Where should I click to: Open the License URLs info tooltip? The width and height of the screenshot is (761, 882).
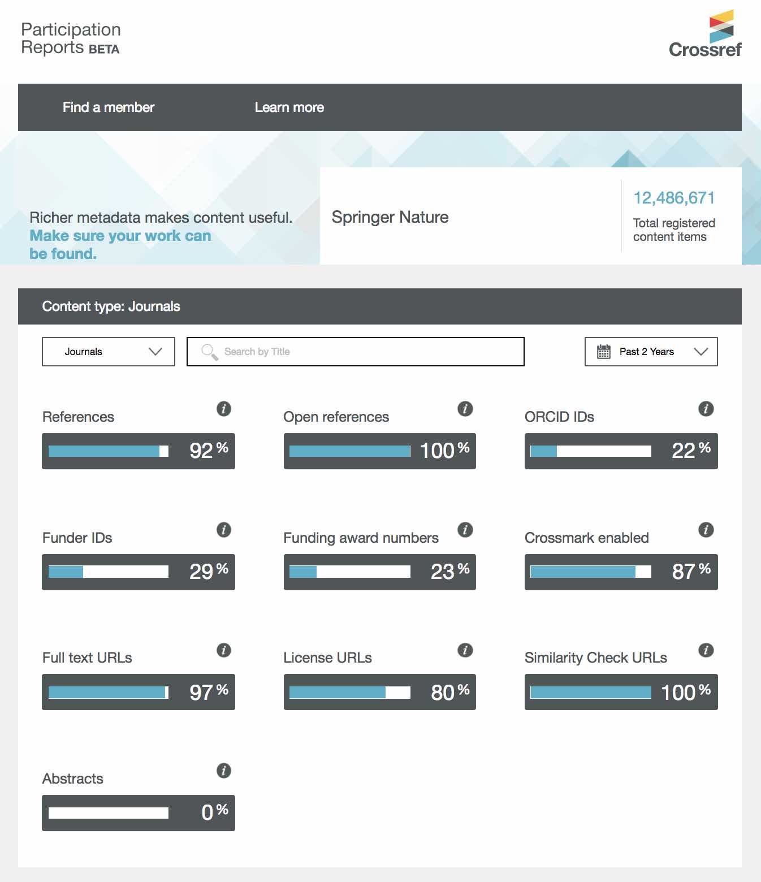[465, 650]
